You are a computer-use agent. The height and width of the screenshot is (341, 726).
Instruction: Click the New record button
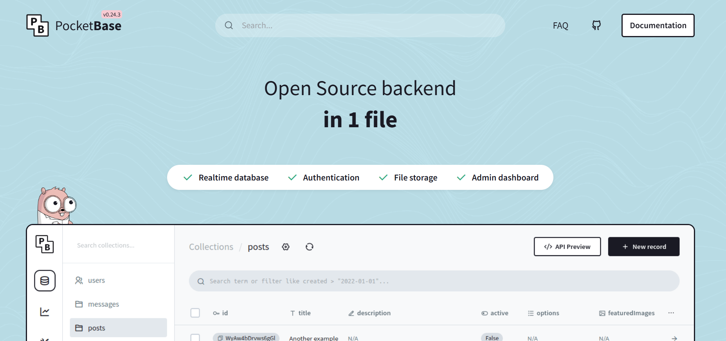(643, 247)
